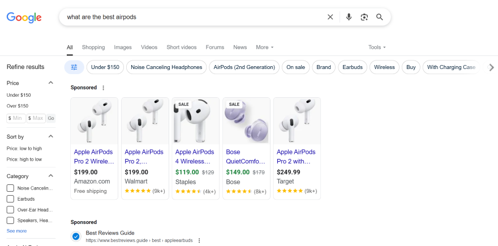Check the Noise Canceling category box

click(x=10, y=188)
